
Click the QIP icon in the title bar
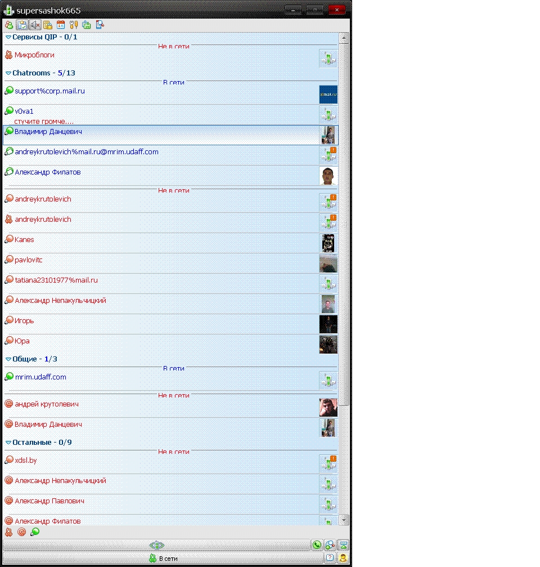point(8,11)
